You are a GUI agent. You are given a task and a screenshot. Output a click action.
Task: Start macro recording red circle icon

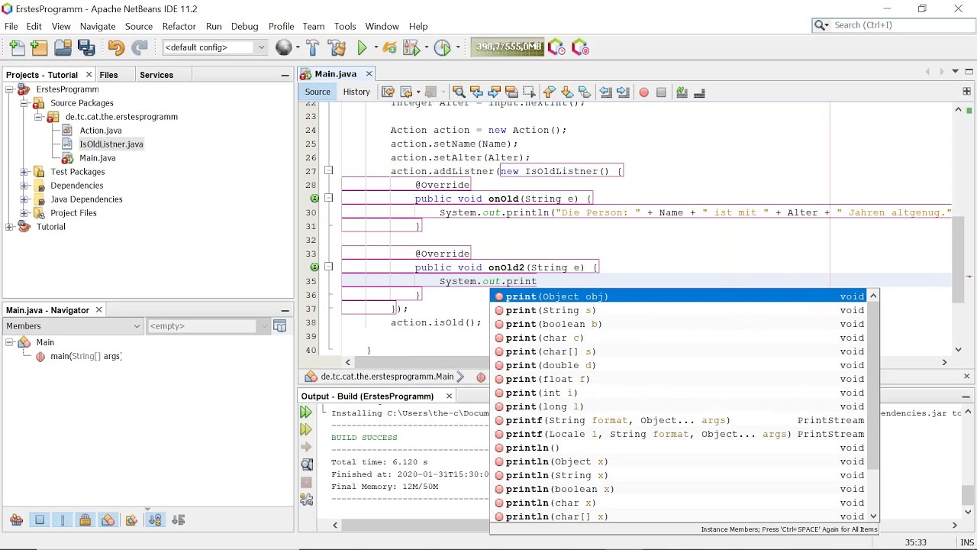pos(644,92)
